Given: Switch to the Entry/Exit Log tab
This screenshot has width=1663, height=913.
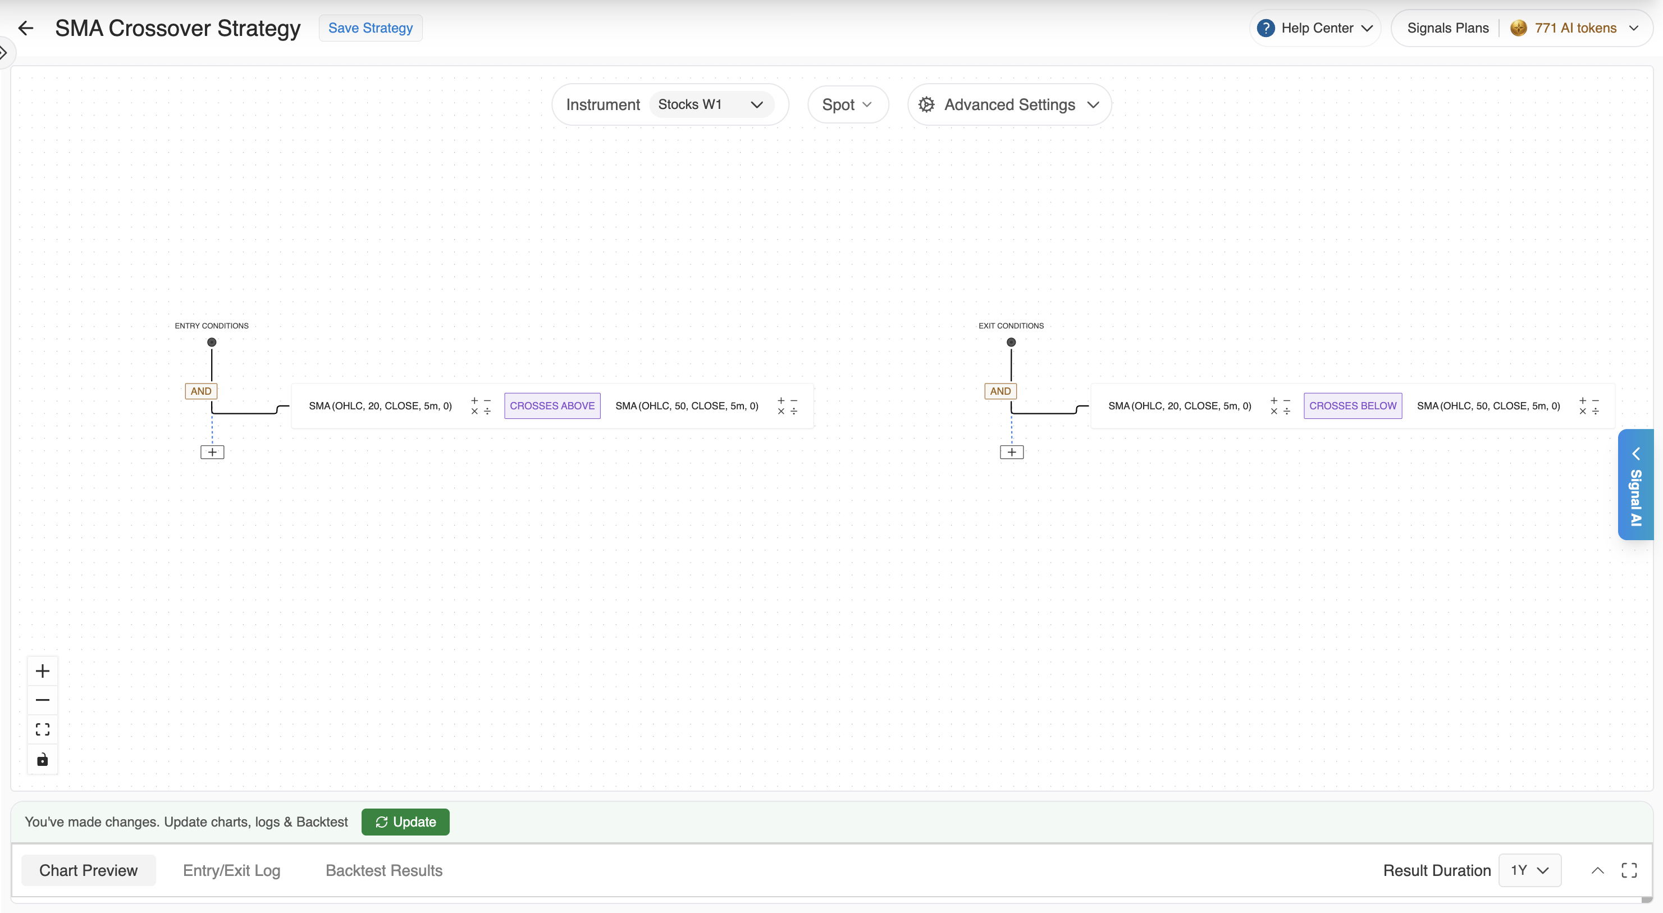Looking at the screenshot, I should (x=232, y=870).
